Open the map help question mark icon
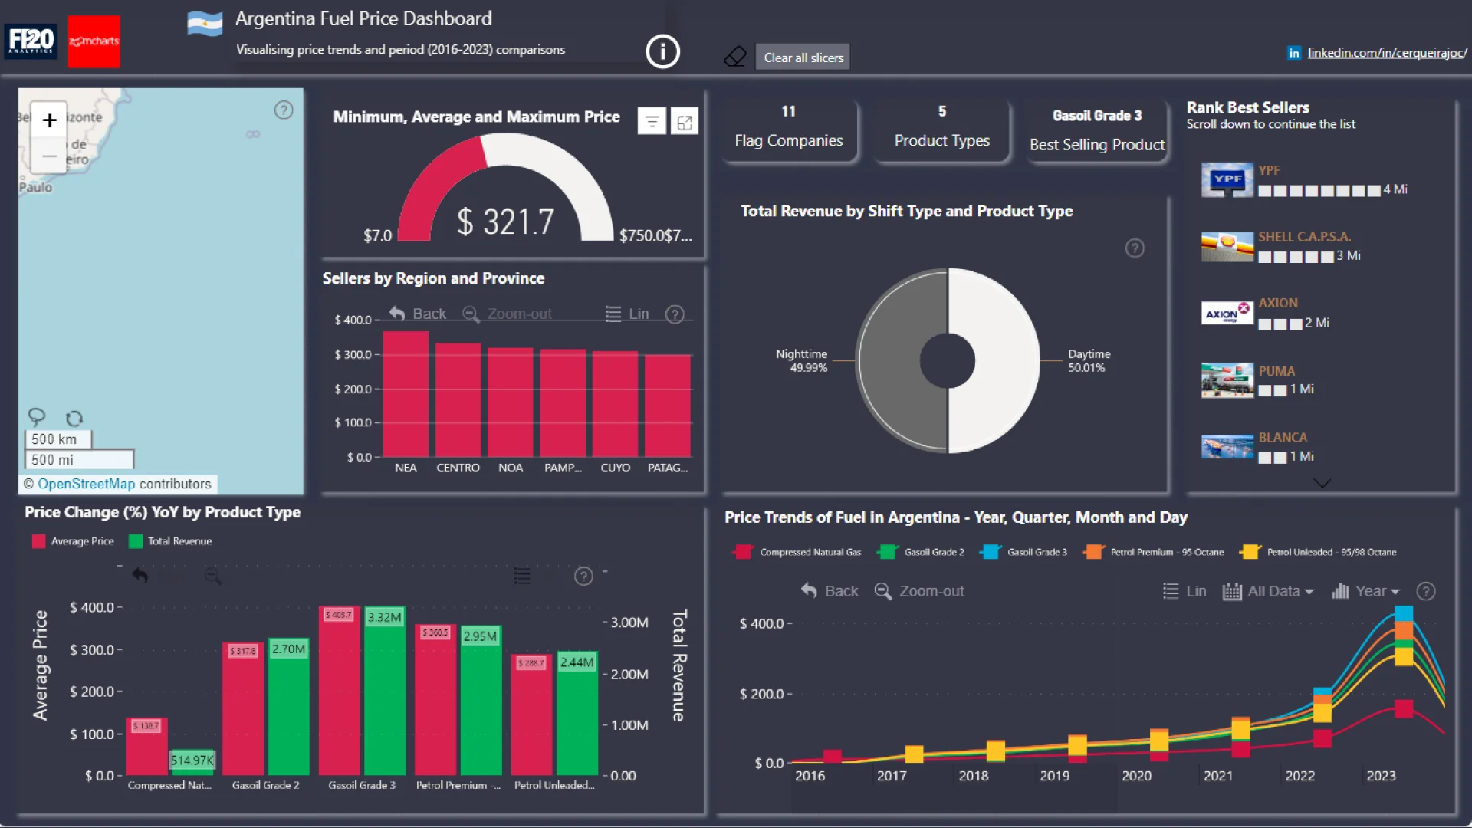 pos(284,110)
